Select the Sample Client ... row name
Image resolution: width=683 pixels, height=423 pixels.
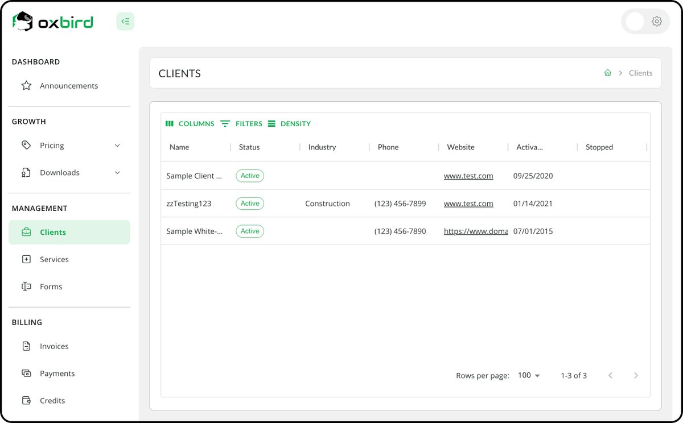tap(194, 176)
